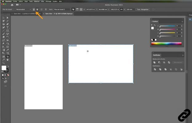
Task: Click the Pathfinder panel tab
Action: tap(157, 55)
